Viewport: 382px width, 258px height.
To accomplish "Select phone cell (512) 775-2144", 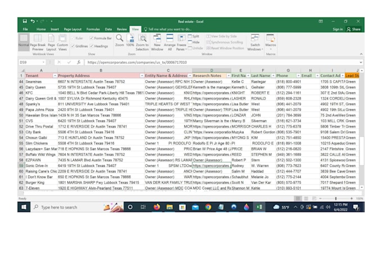I will (x=288, y=177).
